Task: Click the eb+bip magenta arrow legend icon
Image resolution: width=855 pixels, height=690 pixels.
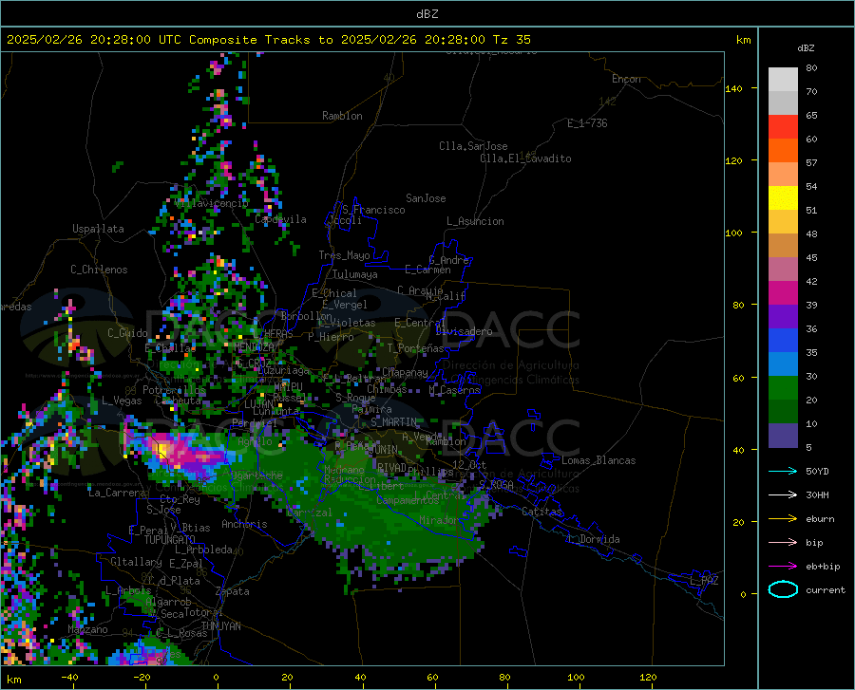Action: coord(783,567)
